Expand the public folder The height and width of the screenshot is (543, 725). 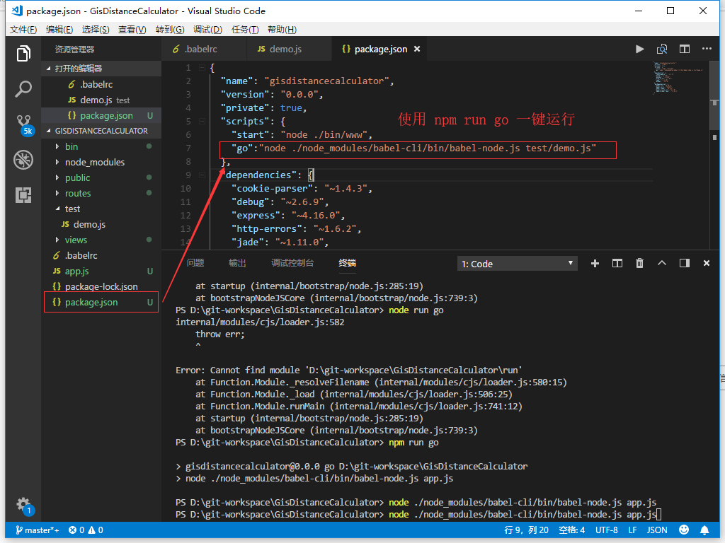77,177
